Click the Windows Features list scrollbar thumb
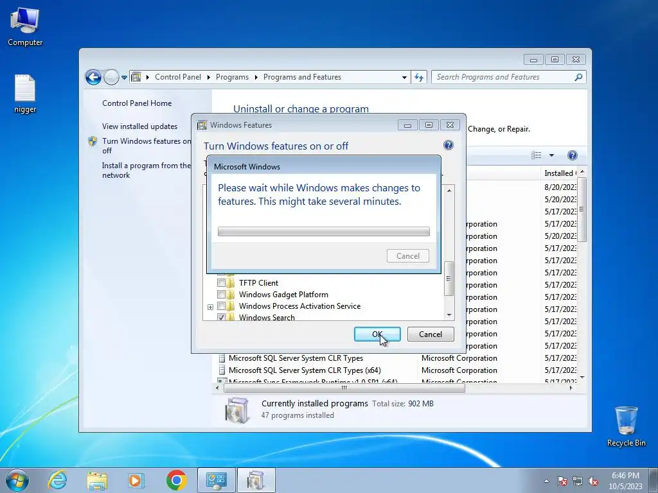Screen dimensions: 658x493 449,279
